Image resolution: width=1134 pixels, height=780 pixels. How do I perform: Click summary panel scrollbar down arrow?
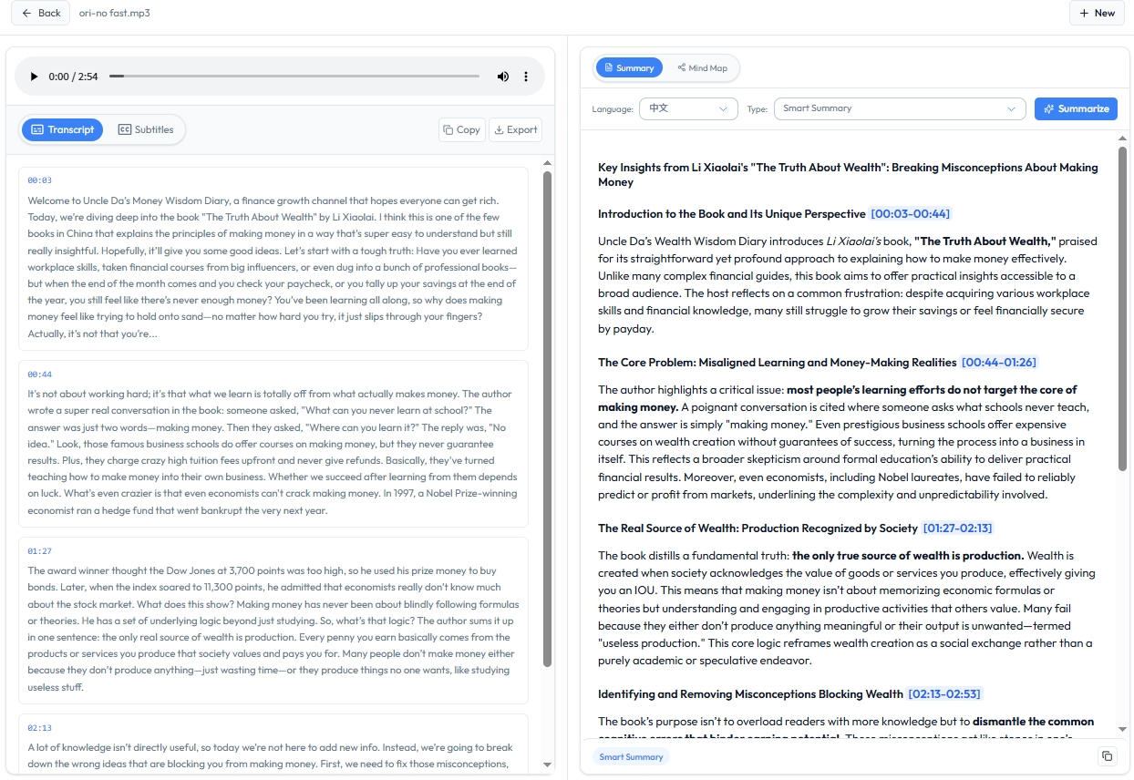click(x=1122, y=730)
